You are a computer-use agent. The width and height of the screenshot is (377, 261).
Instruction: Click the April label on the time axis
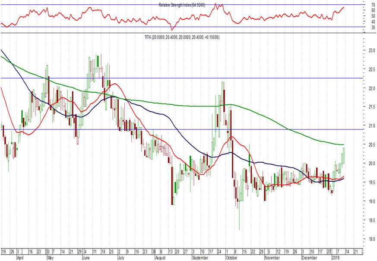(x=20, y=258)
